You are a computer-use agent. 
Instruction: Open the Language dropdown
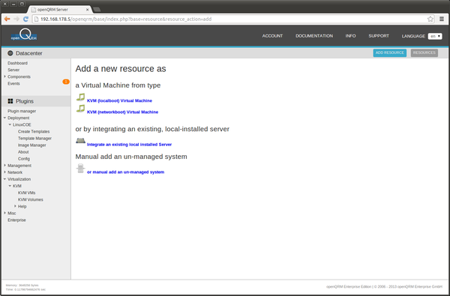coord(435,36)
